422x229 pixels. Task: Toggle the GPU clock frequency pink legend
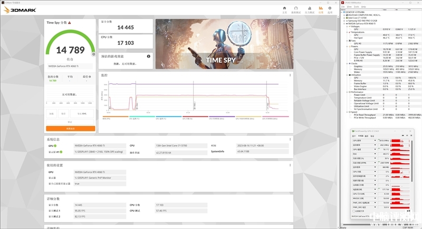(275, 117)
